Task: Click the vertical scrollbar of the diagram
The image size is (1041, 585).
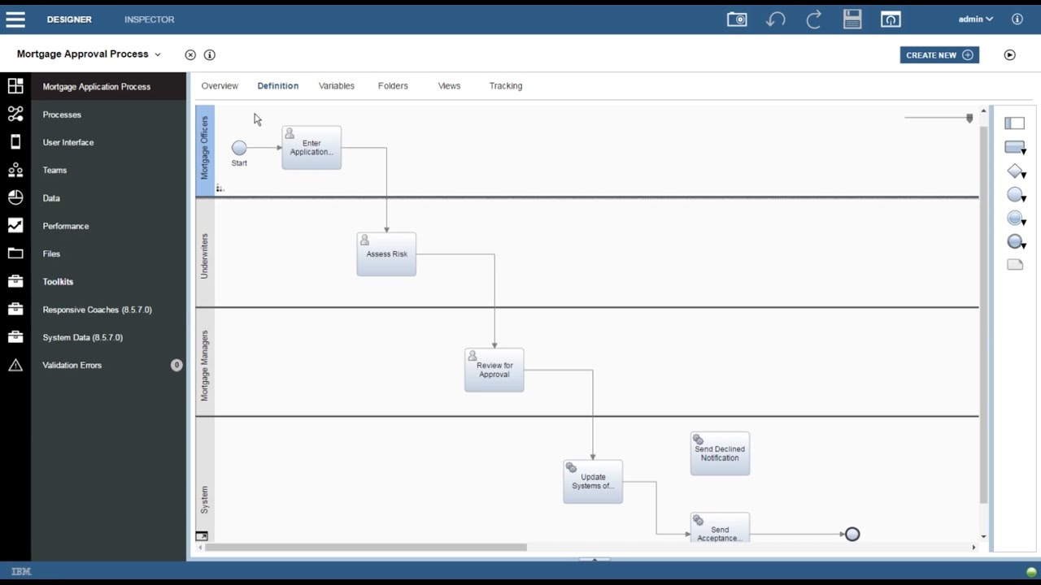Action: point(983,313)
